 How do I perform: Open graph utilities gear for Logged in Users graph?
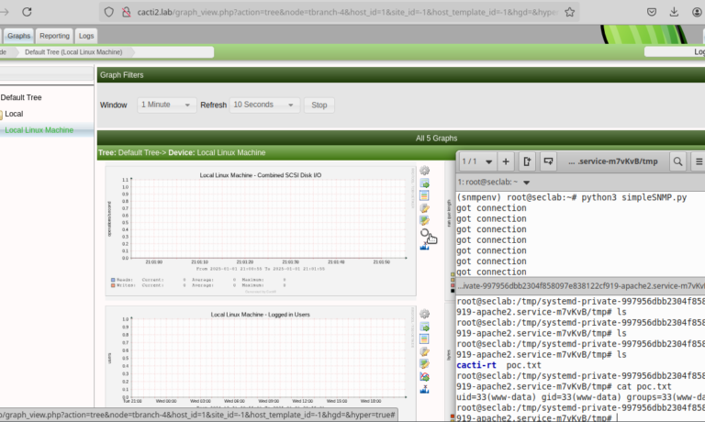424,314
